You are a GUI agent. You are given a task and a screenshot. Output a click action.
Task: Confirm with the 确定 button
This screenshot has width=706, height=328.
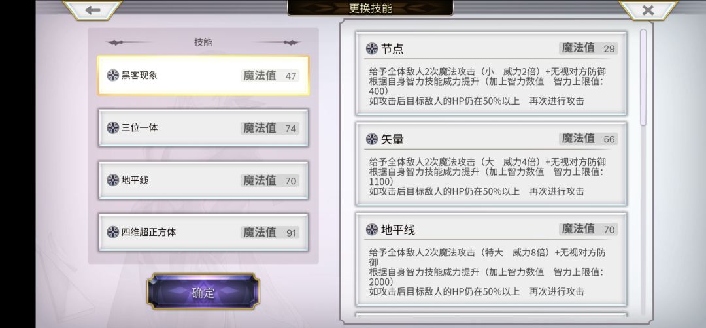(x=203, y=292)
